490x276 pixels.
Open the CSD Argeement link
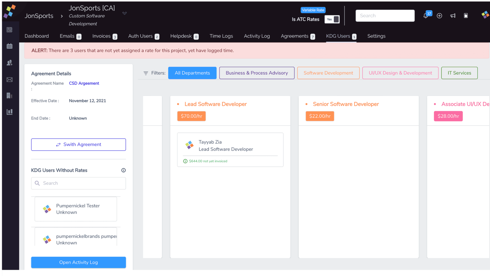tap(84, 83)
